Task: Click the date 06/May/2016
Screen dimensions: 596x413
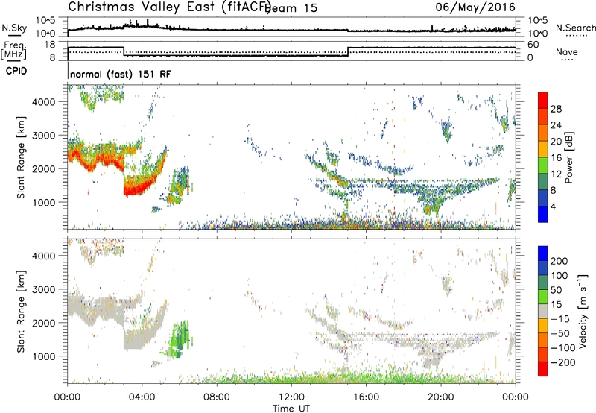Action: pyautogui.click(x=475, y=7)
